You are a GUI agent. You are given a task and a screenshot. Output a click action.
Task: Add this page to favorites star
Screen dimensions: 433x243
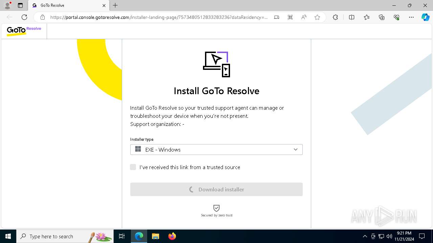(x=317, y=17)
